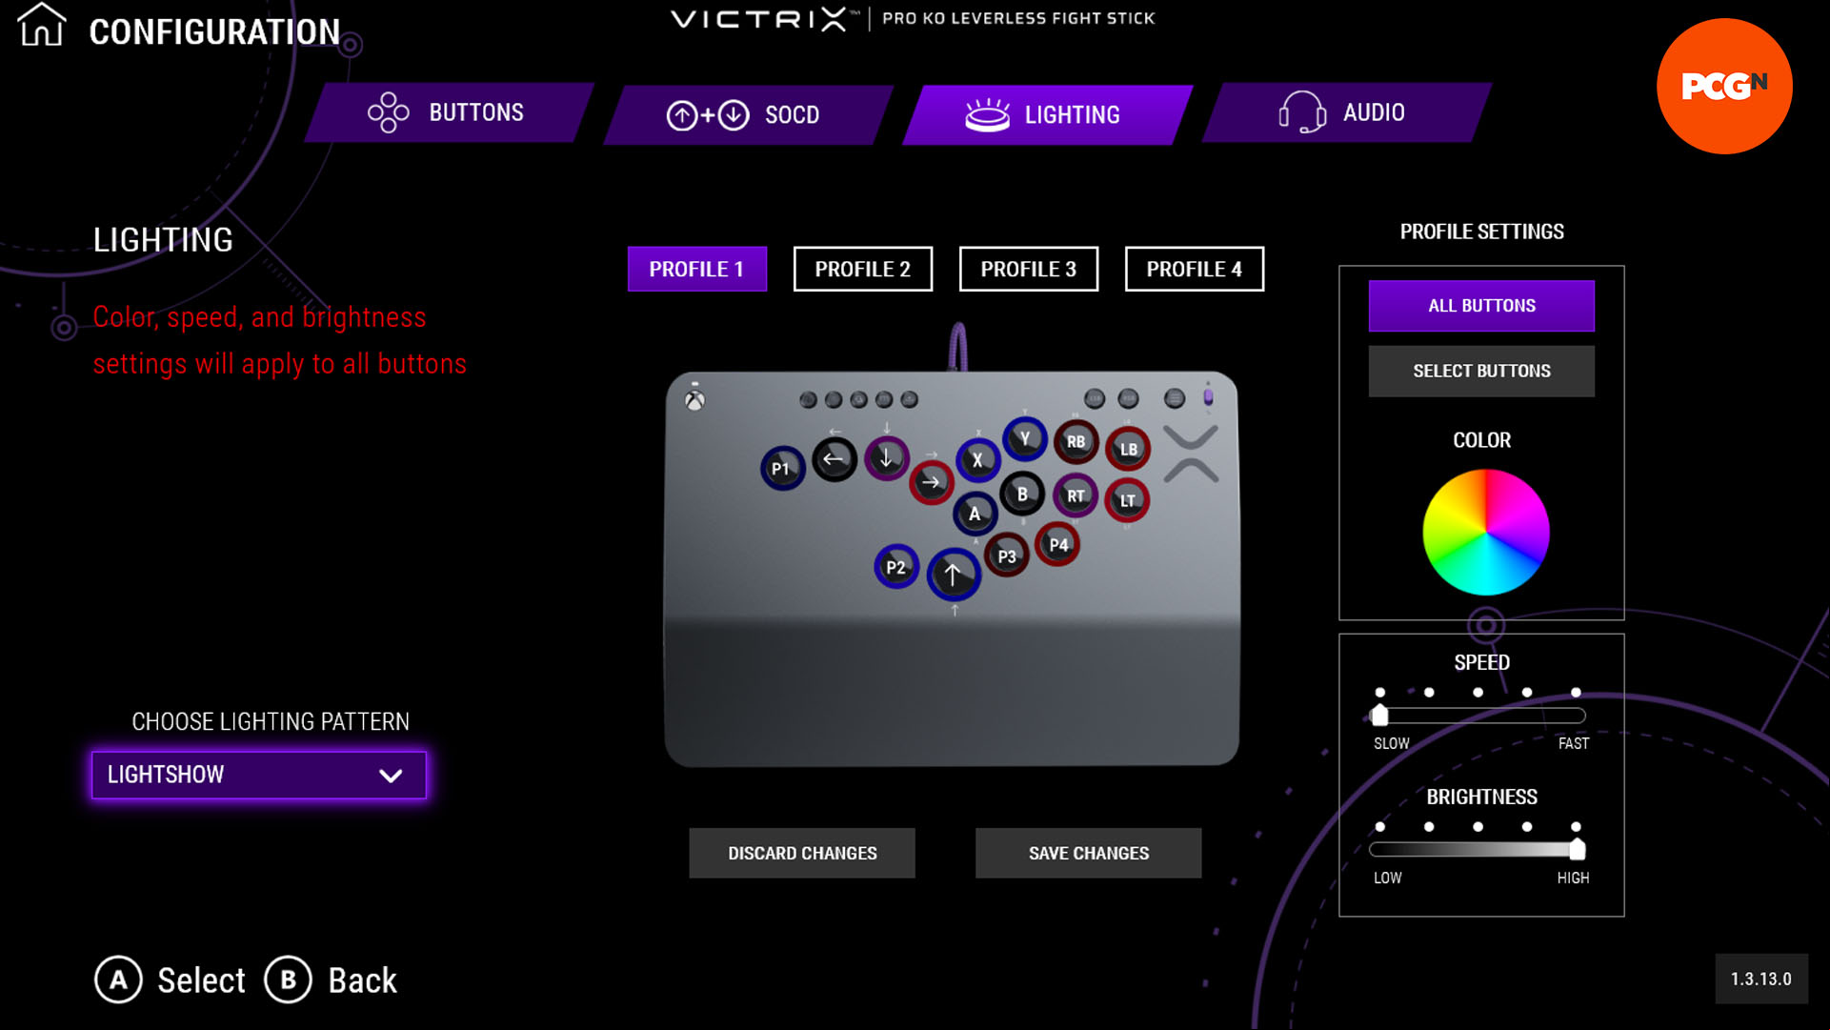Click the Back label at bottom
Screen dimensions: 1830x1030
[362, 980]
